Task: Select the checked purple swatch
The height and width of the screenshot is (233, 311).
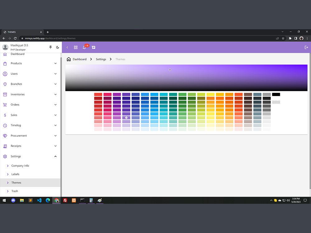Action: pyautogui.click(x=126, y=118)
